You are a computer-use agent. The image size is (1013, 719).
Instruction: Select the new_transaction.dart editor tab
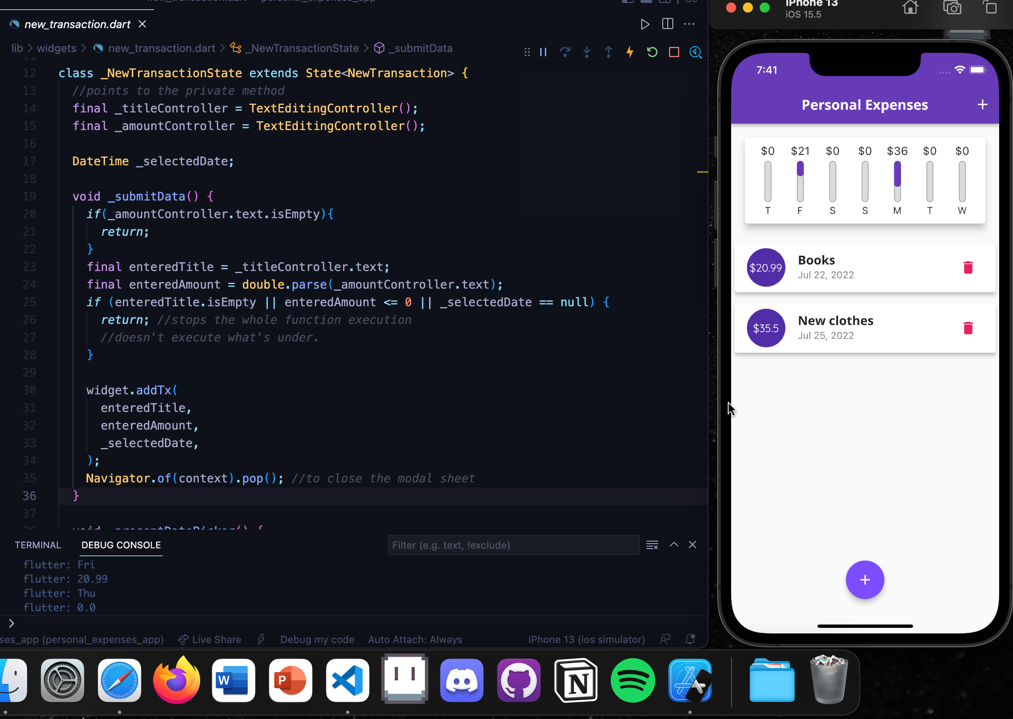click(78, 24)
